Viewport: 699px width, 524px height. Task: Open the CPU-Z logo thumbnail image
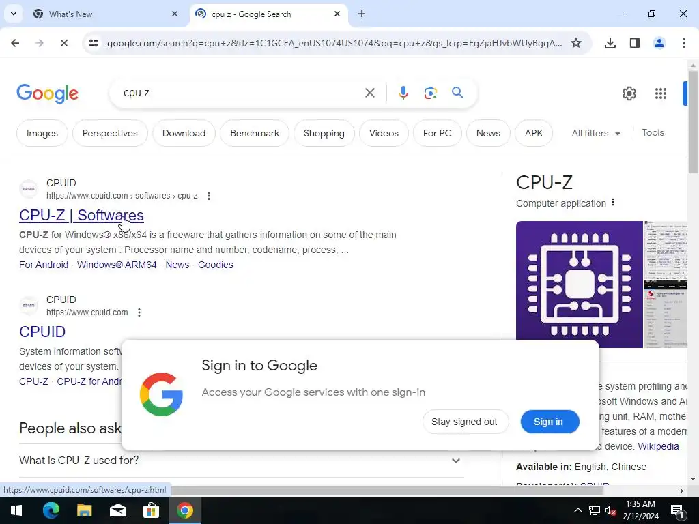click(579, 285)
